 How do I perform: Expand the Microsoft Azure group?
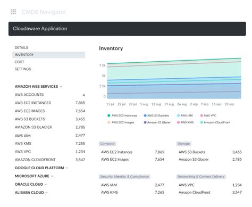34,176
